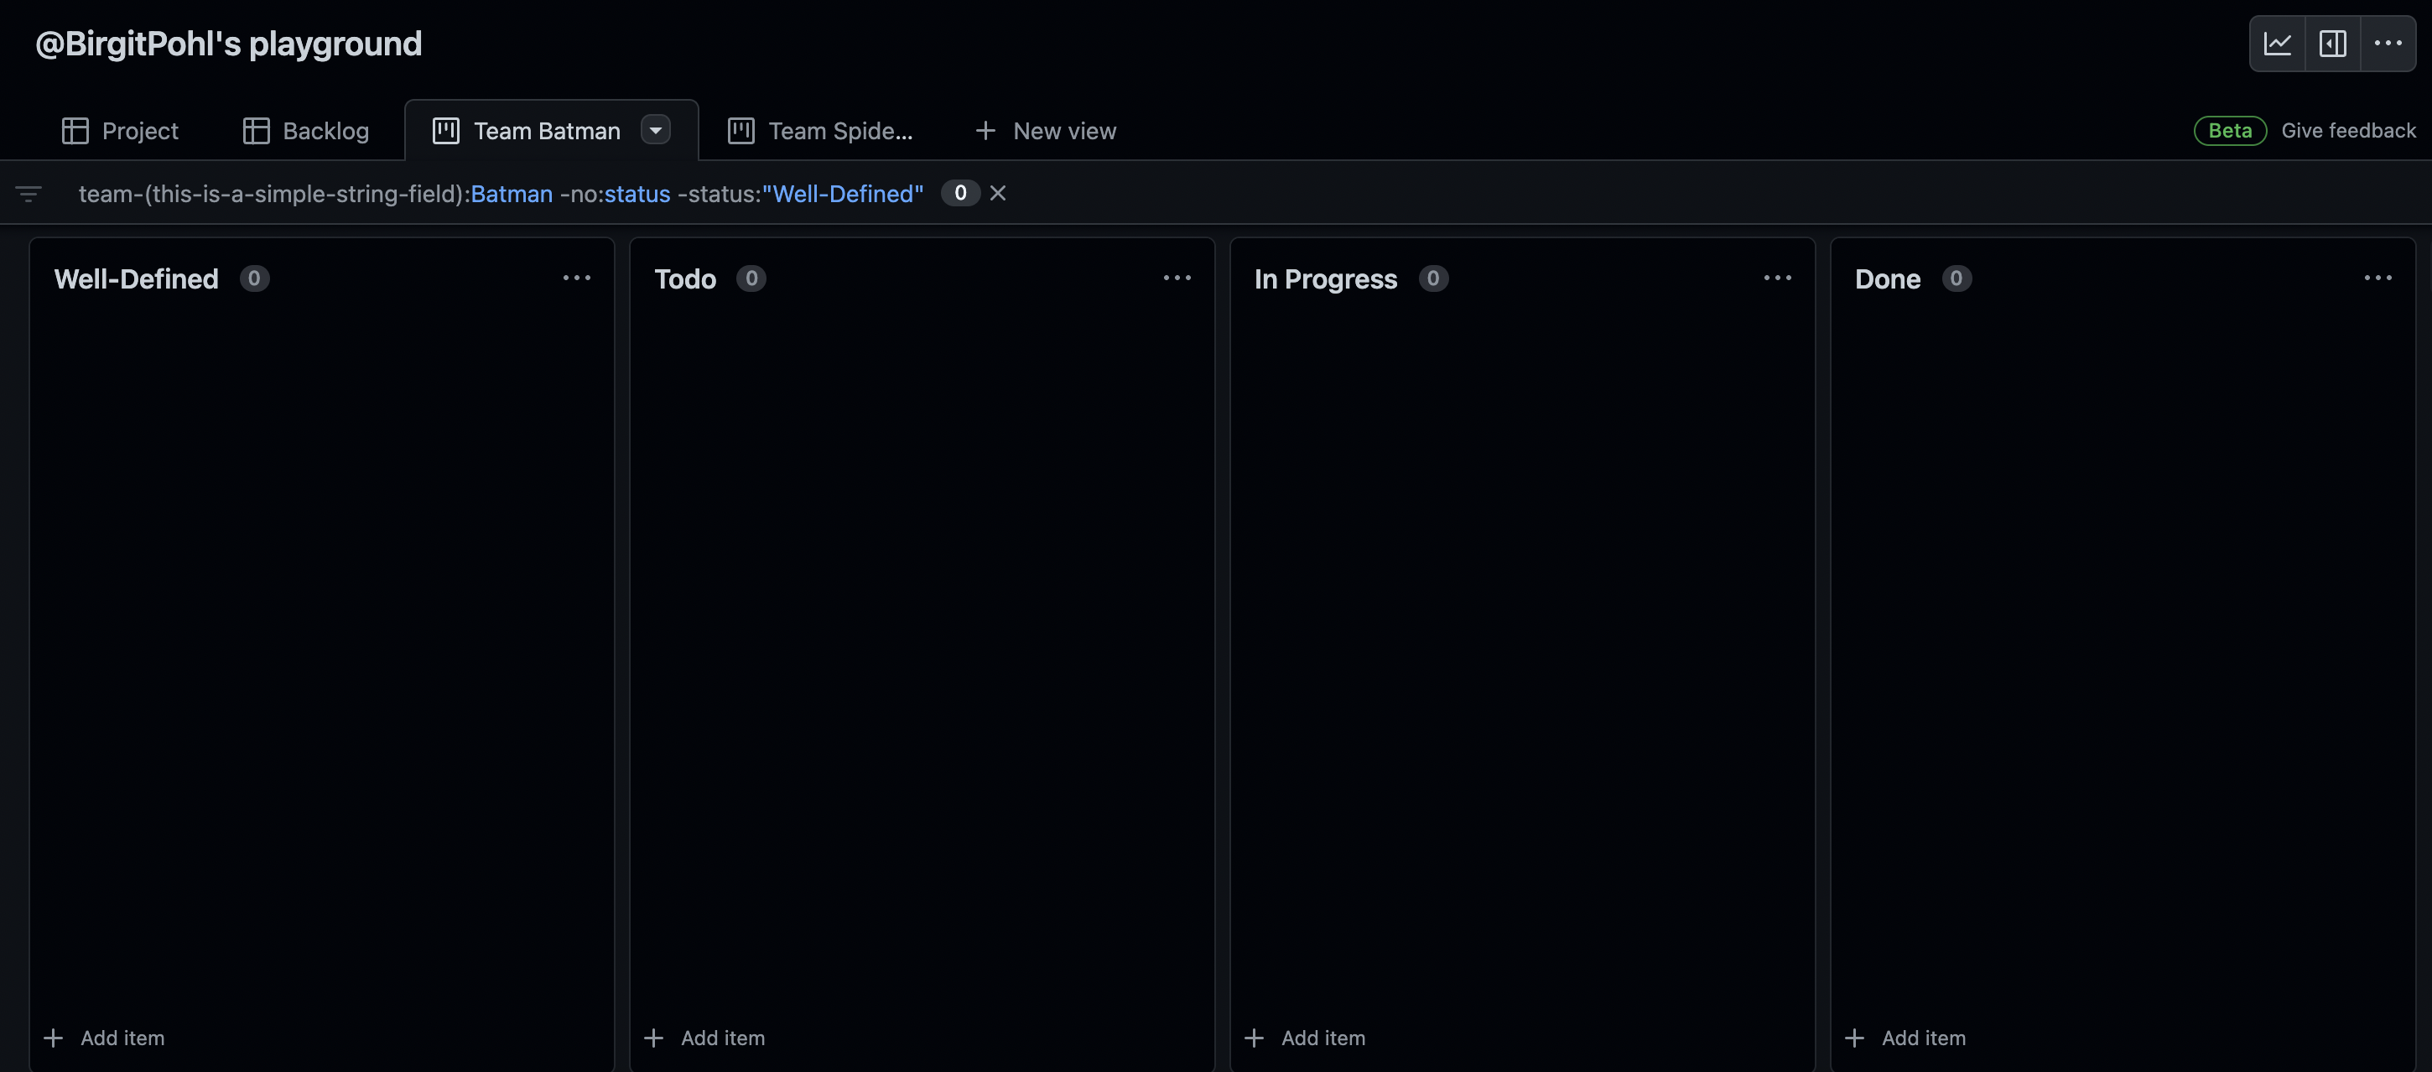The image size is (2432, 1072).
Task: Open the Team Batman view dropdown arrow
Action: tap(656, 129)
